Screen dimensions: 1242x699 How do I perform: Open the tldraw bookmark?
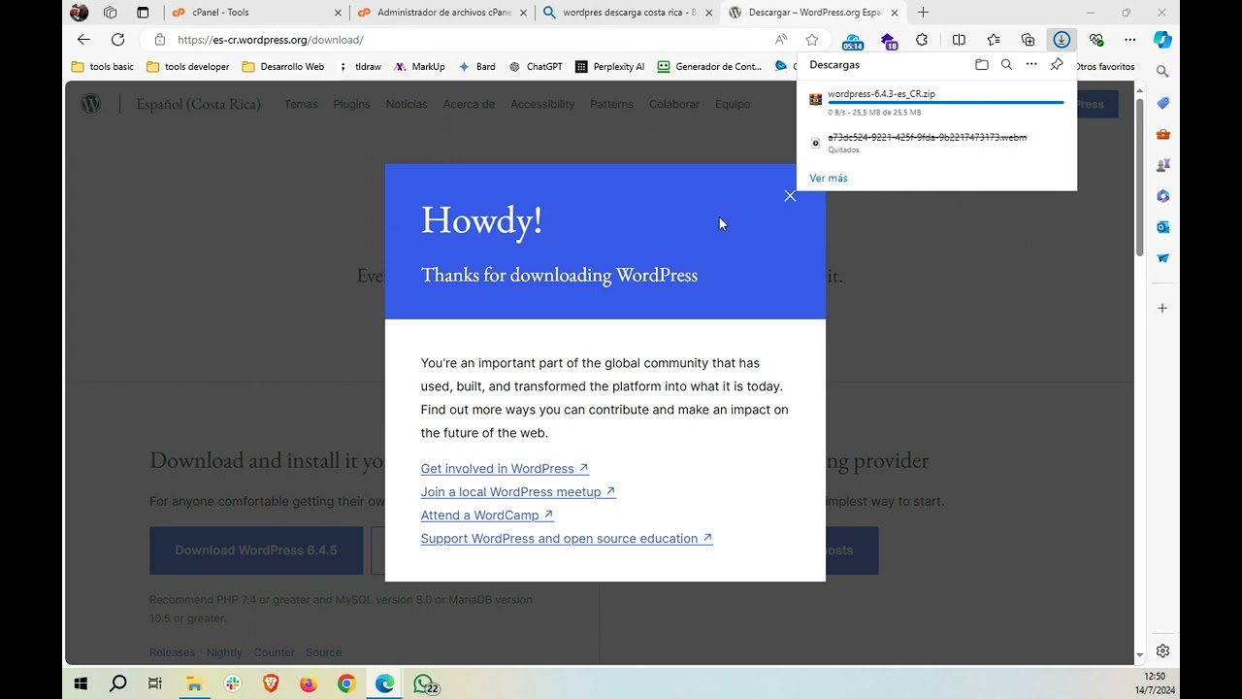[359, 67]
